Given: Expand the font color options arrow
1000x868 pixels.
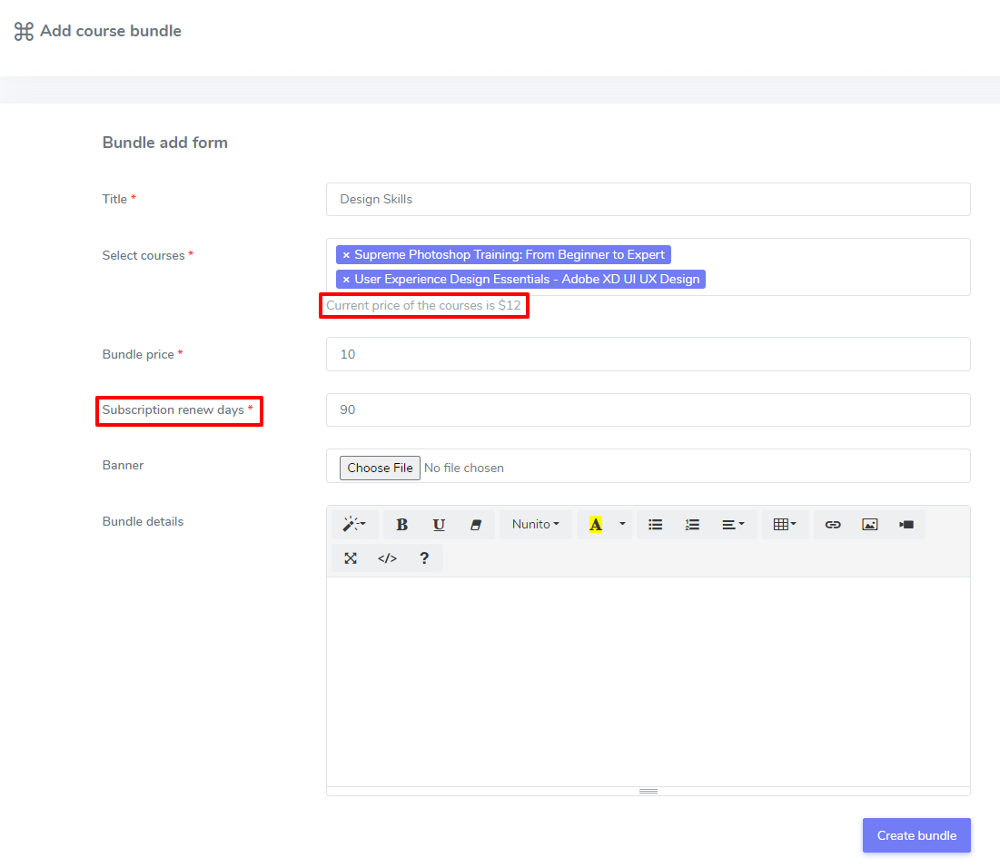Looking at the screenshot, I should pos(622,525).
